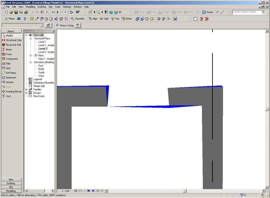270x198 pixels.
Task: Pick the Truss tool
Action: point(9,54)
